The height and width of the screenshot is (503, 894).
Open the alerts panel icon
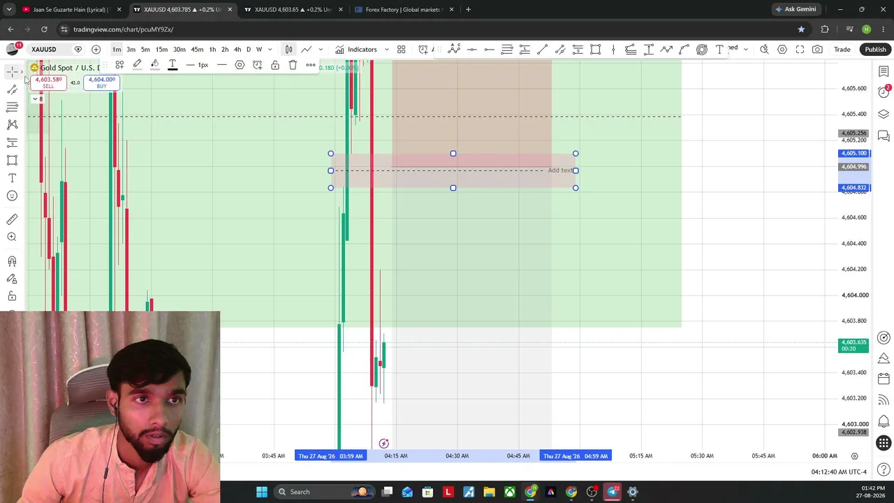884,93
